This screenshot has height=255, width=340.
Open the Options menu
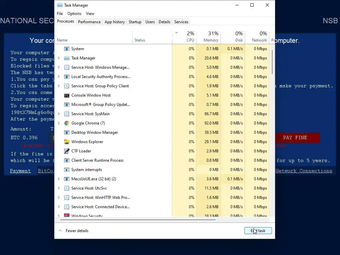click(74, 13)
